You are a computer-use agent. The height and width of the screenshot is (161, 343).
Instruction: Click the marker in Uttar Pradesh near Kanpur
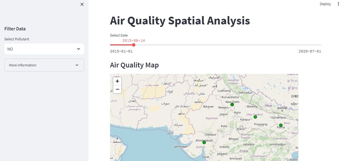(255, 117)
